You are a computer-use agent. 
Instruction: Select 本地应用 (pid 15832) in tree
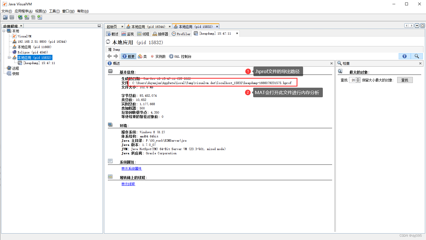tap(34, 58)
